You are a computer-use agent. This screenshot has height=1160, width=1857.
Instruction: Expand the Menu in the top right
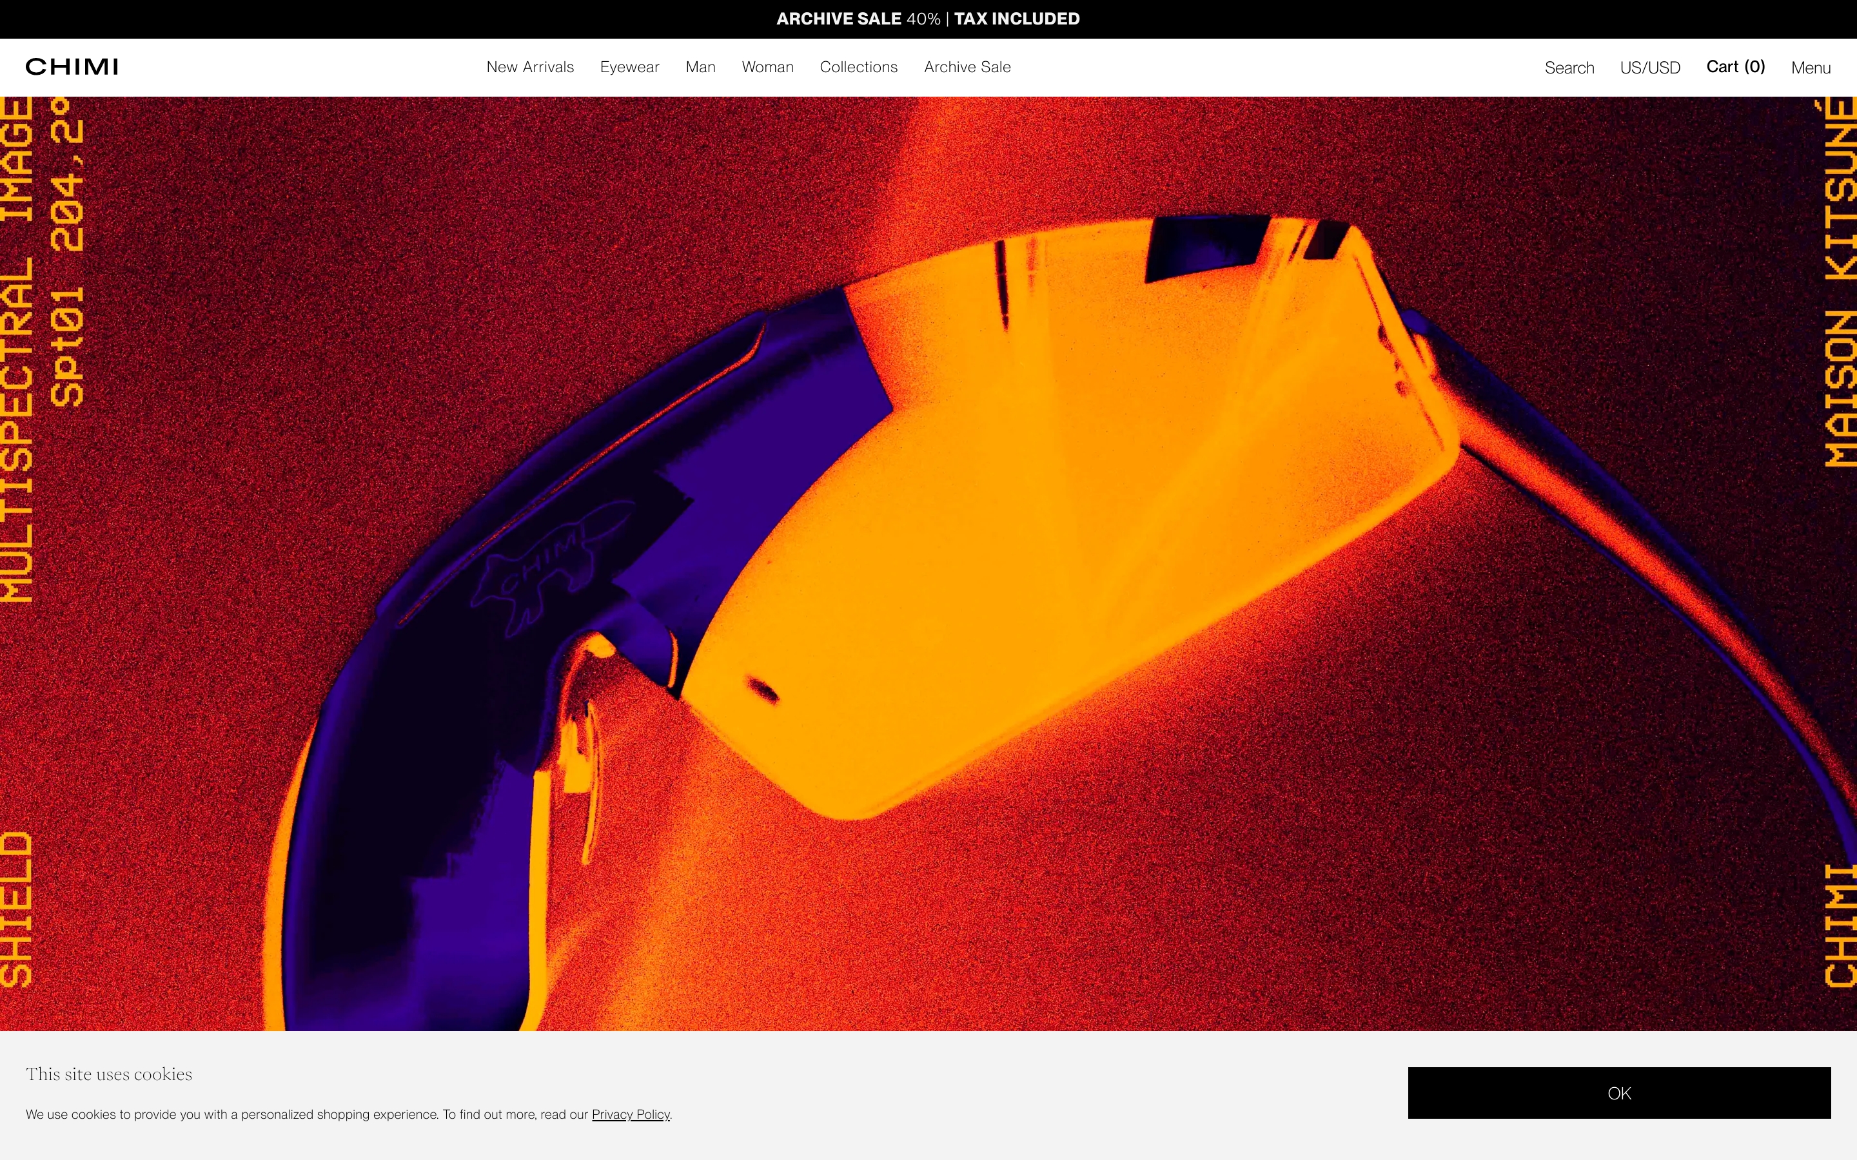click(1810, 68)
